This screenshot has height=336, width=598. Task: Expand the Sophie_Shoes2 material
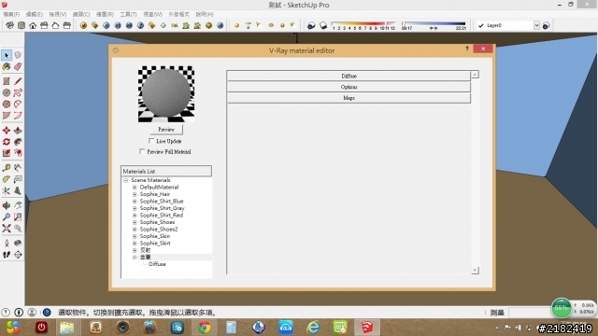tap(135, 230)
